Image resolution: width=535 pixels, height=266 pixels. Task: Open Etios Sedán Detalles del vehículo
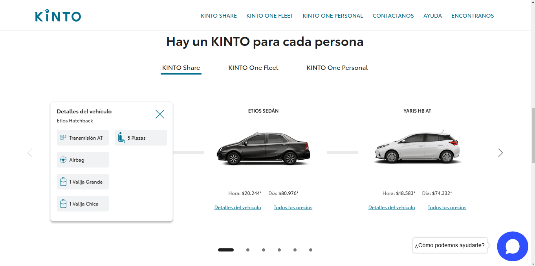click(x=238, y=208)
